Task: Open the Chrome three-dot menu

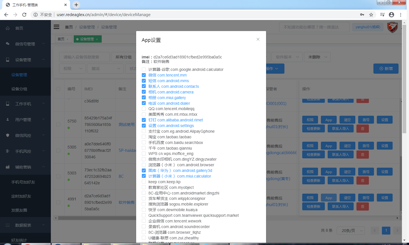Action: coord(401,15)
